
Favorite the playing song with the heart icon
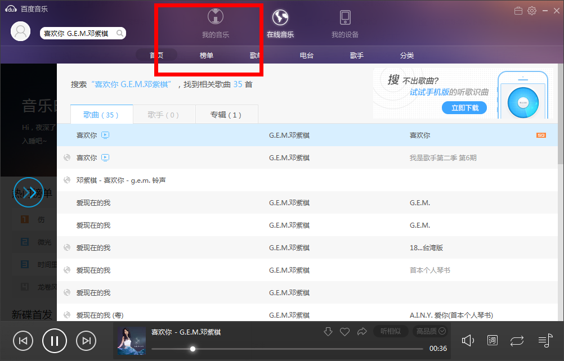pos(345,331)
